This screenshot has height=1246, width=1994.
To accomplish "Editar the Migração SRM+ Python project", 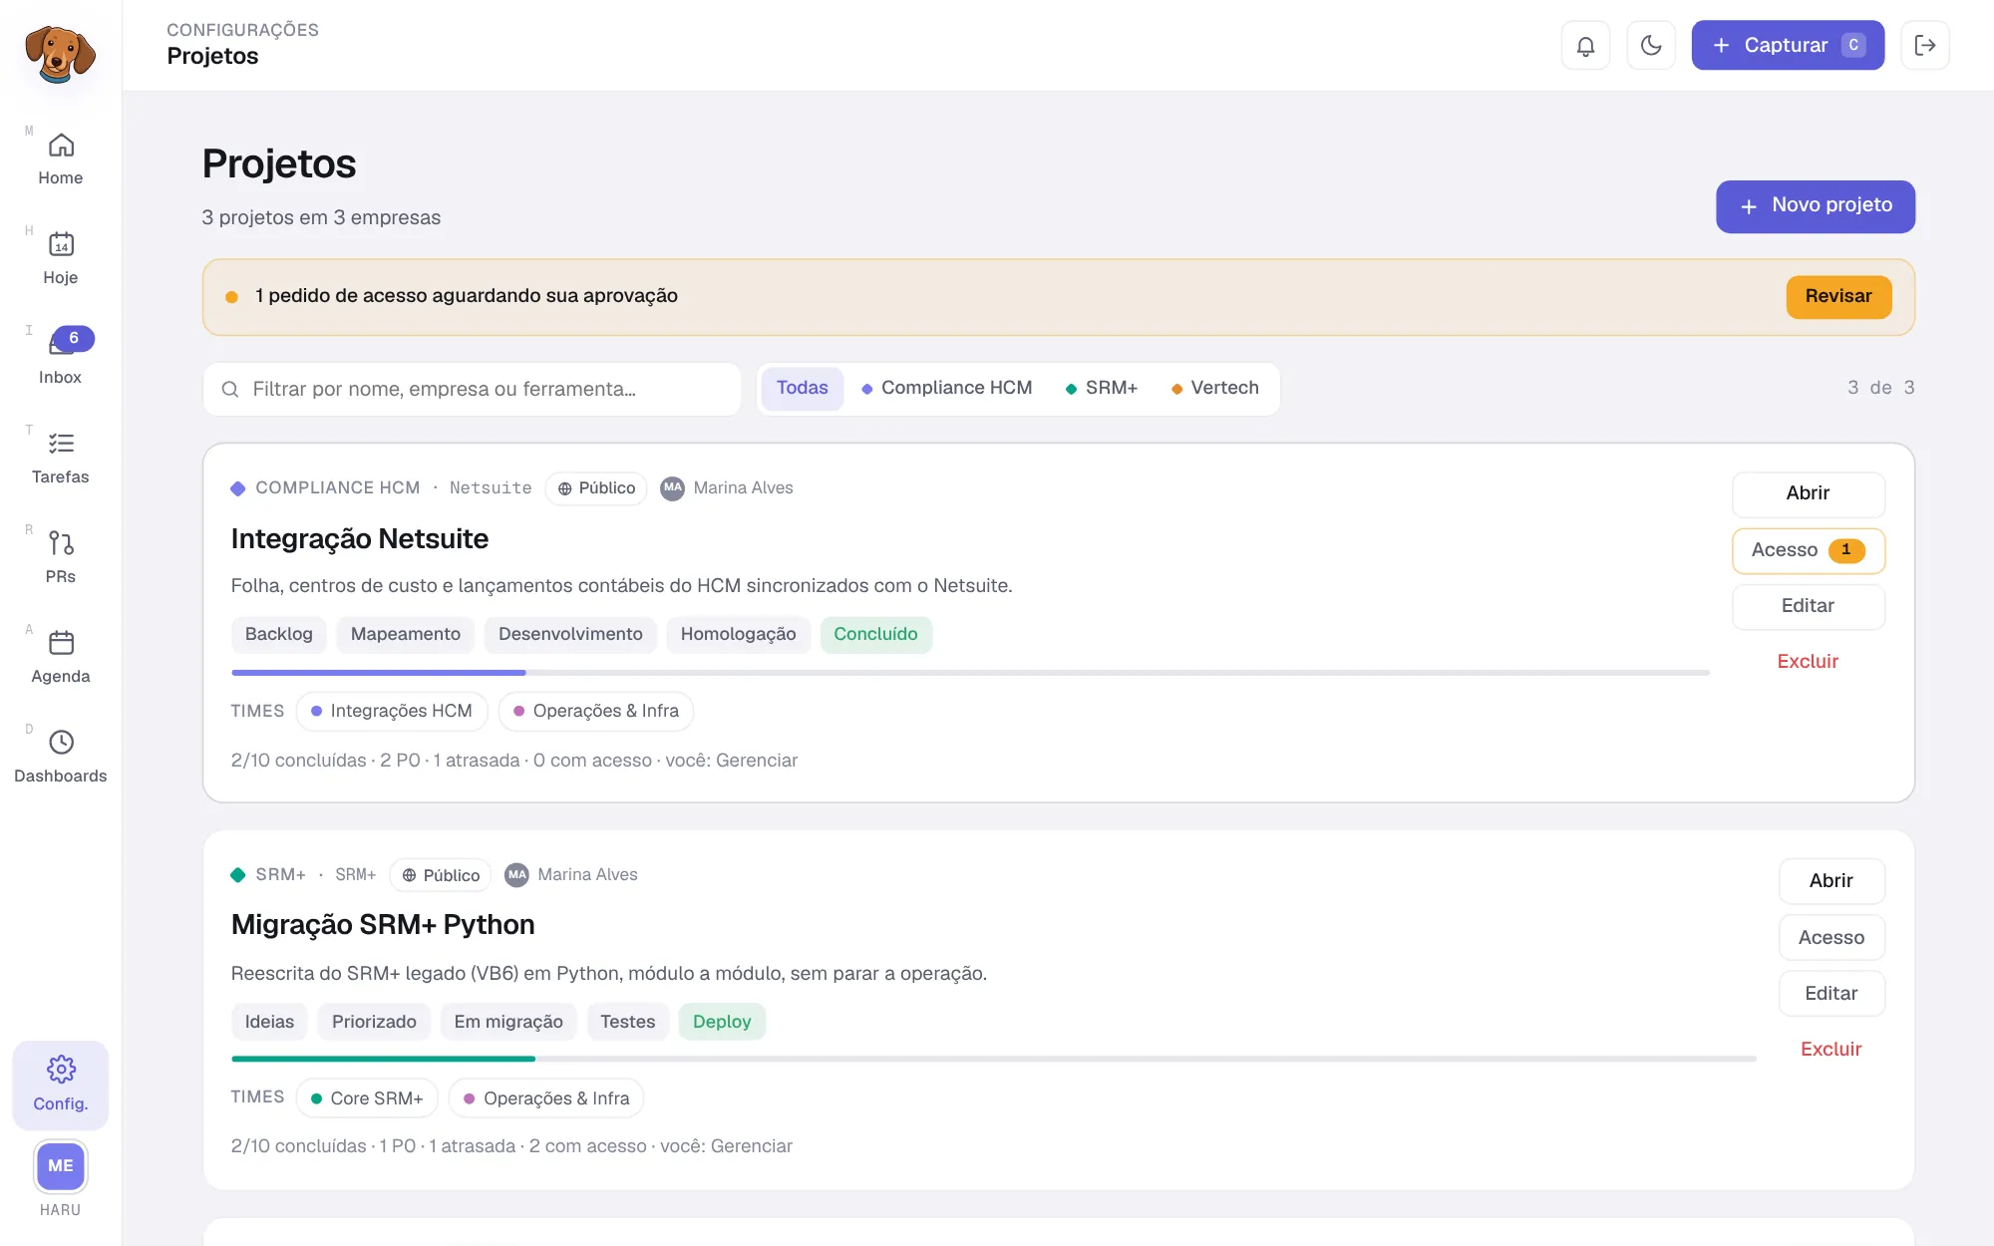I will [1831, 994].
